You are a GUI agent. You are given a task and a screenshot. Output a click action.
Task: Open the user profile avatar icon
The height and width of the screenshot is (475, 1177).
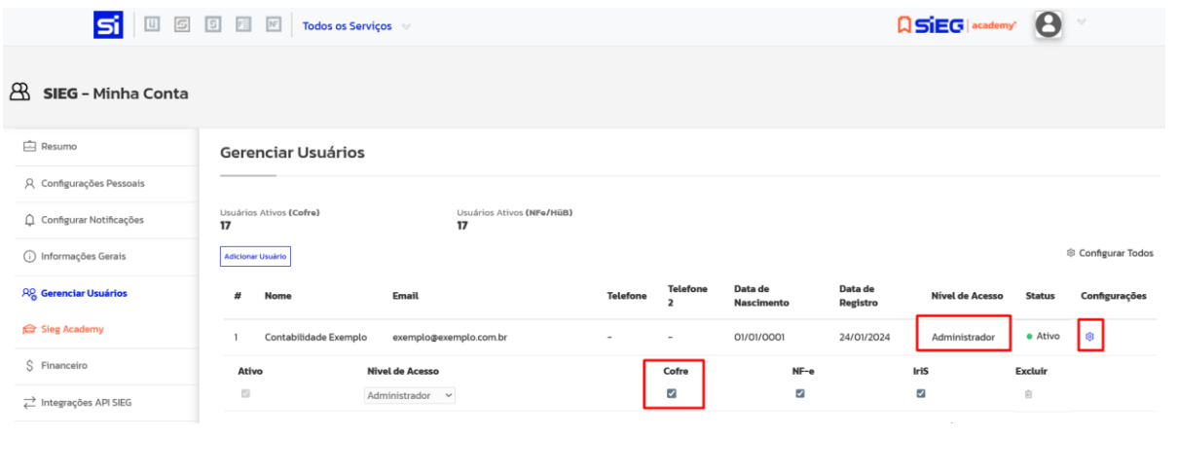[x=1048, y=25]
